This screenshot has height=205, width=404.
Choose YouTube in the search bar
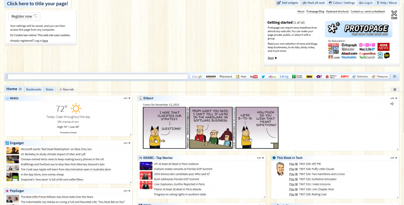(x=254, y=77)
